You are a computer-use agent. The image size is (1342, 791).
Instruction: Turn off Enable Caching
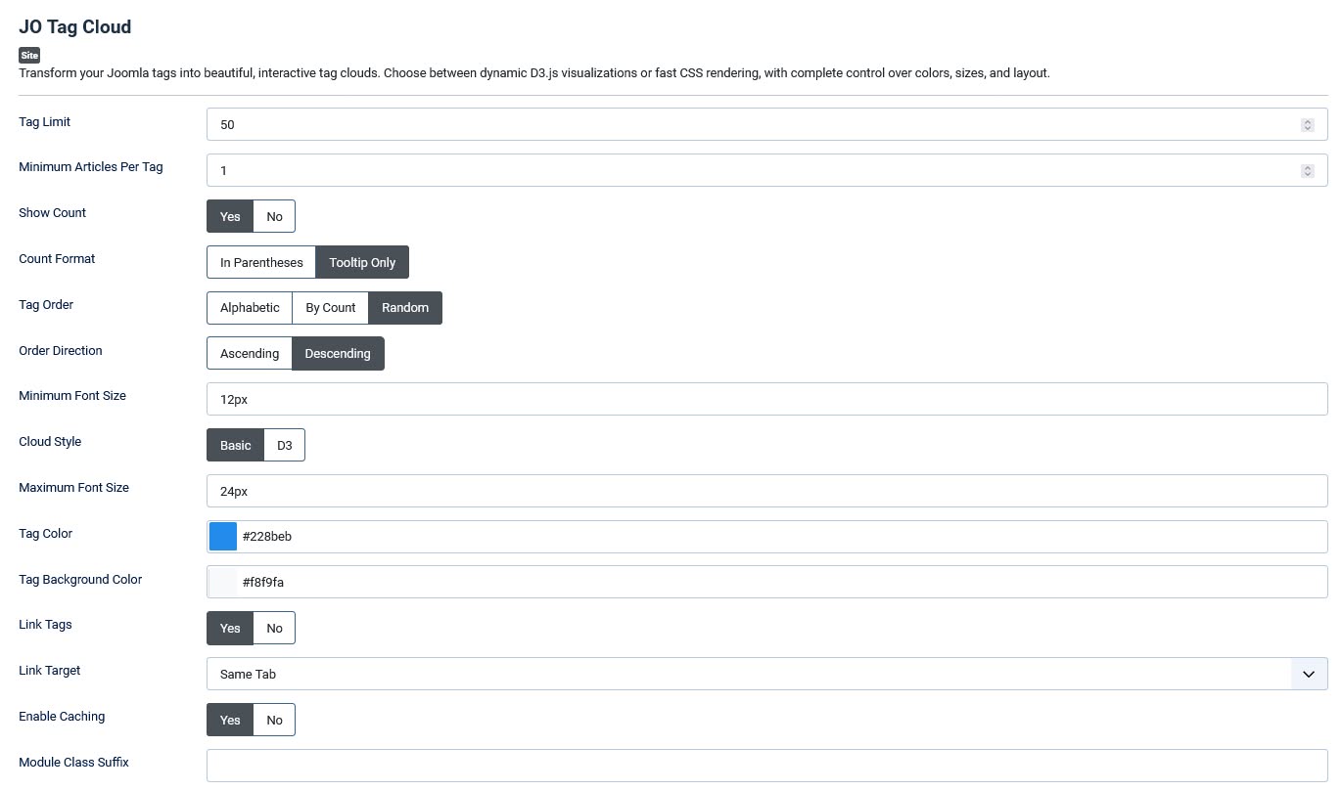tap(274, 721)
